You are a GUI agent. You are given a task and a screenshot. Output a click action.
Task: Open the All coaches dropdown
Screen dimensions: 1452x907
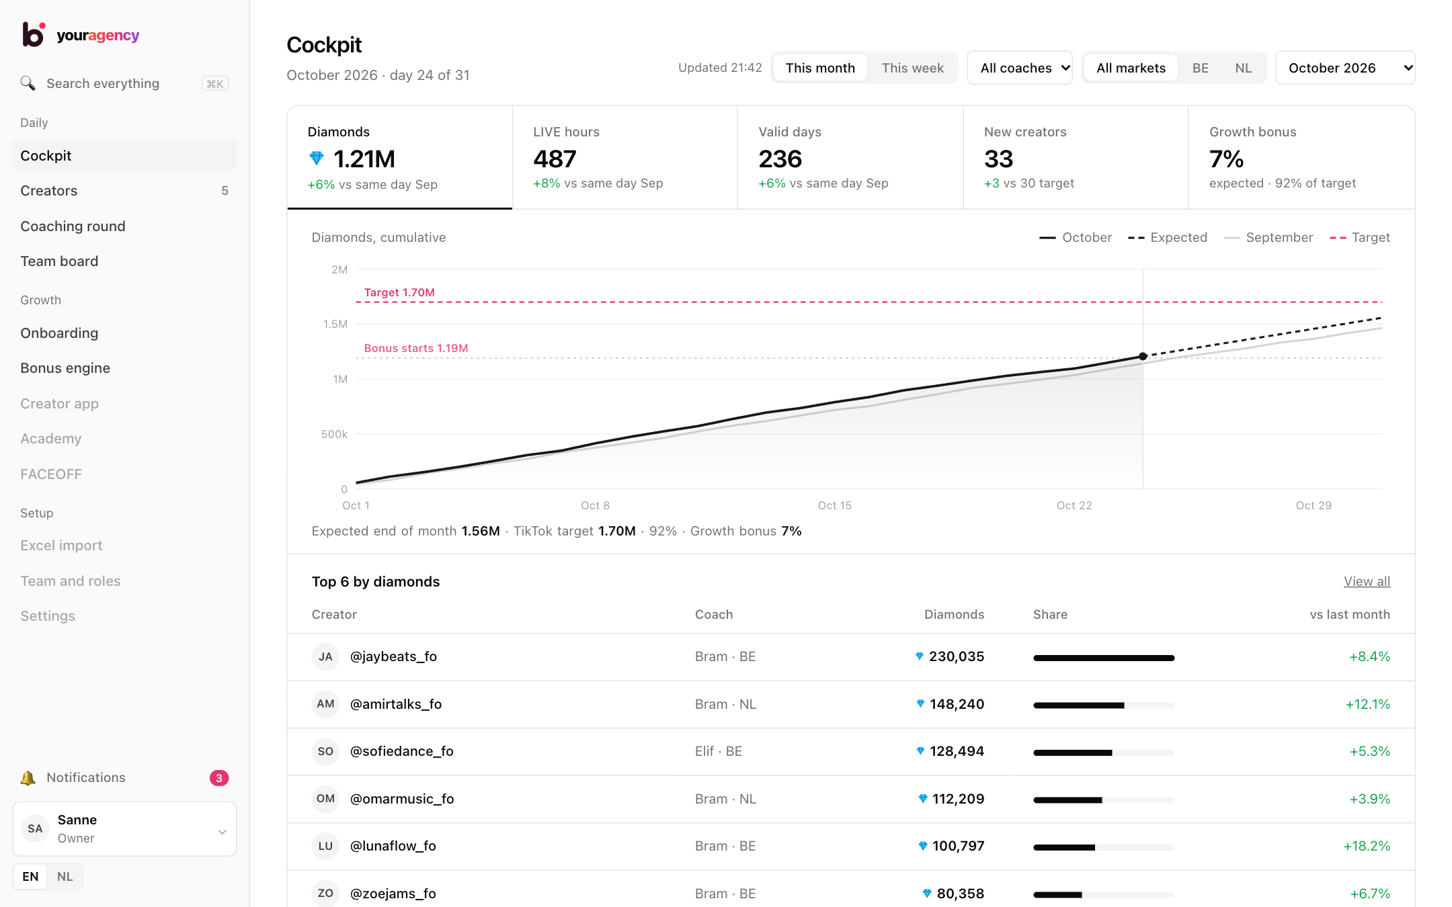click(1020, 68)
